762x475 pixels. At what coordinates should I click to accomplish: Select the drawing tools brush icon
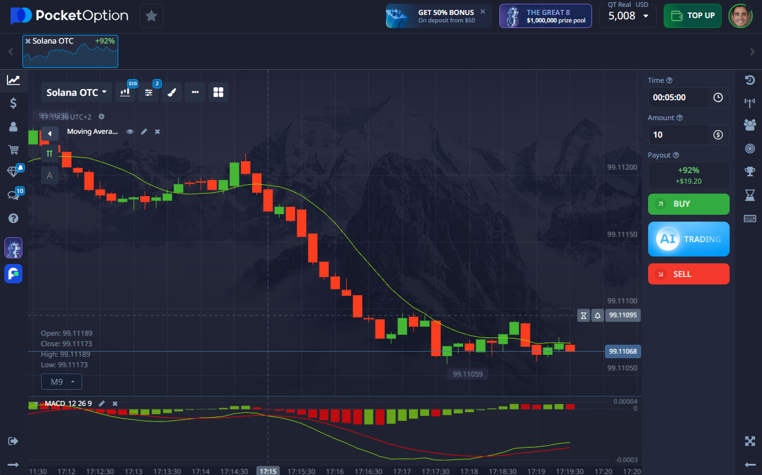coord(172,92)
